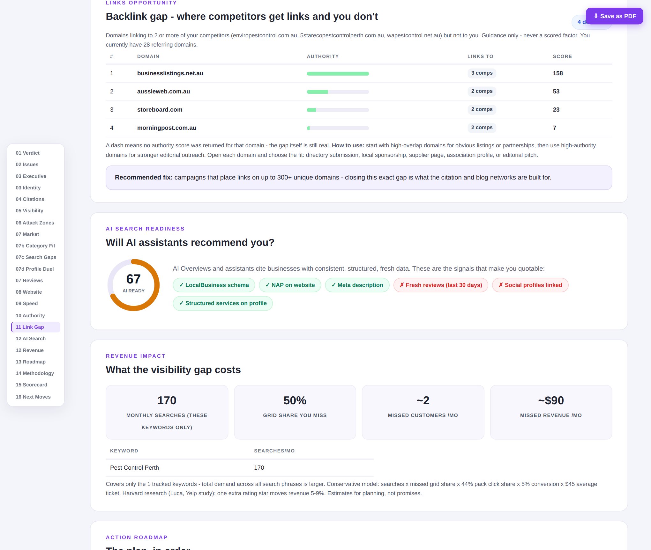Click morningpost.com.au domain entry

pyautogui.click(x=167, y=128)
